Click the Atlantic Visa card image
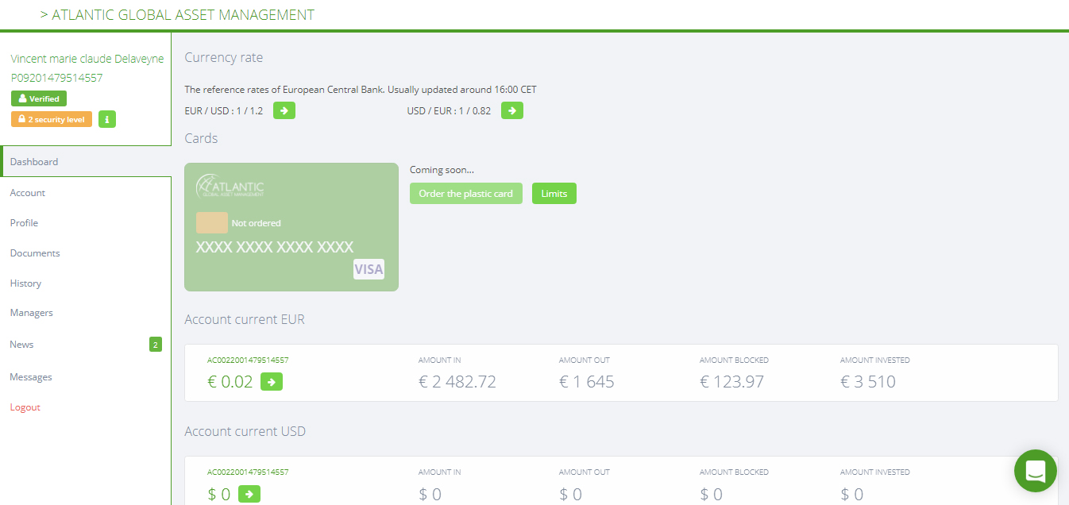1069x505 pixels. [x=291, y=227]
